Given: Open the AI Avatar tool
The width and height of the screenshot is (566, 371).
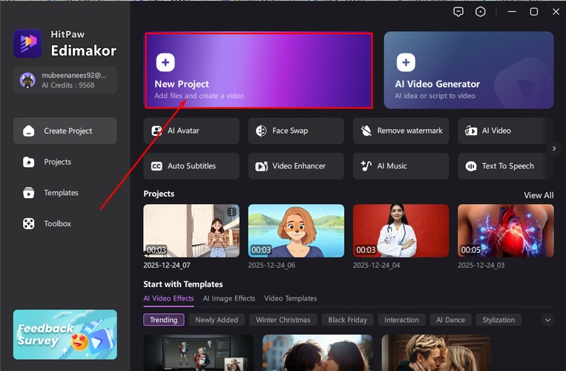Looking at the screenshot, I should pos(191,131).
